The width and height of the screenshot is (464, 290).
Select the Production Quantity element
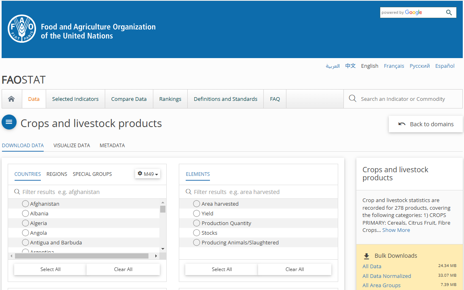click(x=197, y=223)
